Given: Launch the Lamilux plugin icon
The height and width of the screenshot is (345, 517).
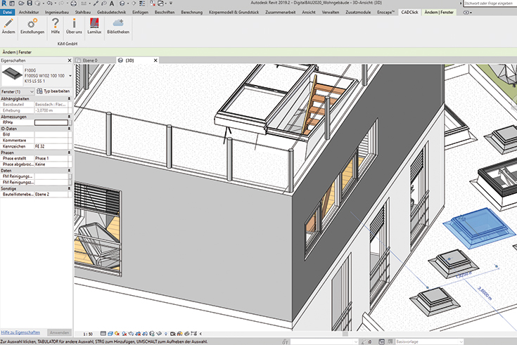Looking at the screenshot, I should (x=94, y=25).
